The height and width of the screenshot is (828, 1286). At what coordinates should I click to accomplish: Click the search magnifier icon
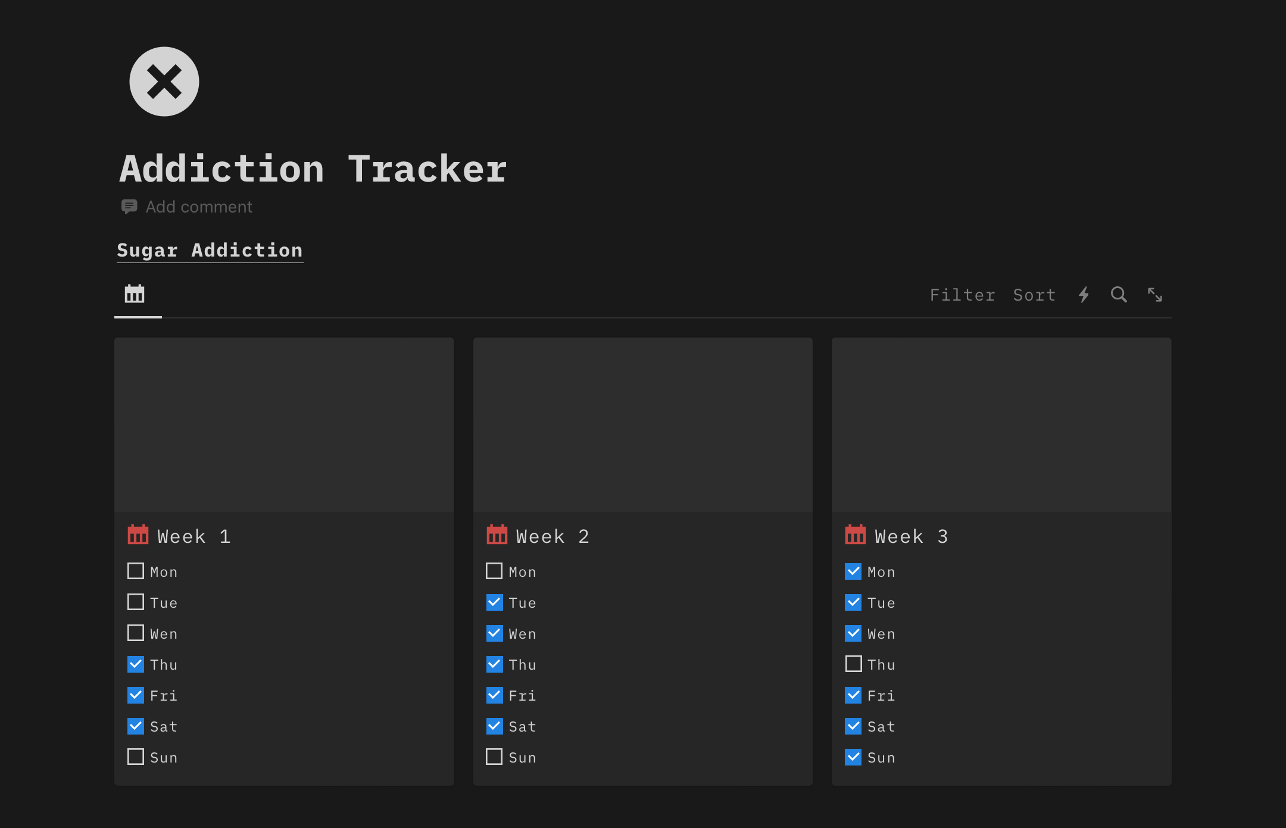tap(1119, 295)
